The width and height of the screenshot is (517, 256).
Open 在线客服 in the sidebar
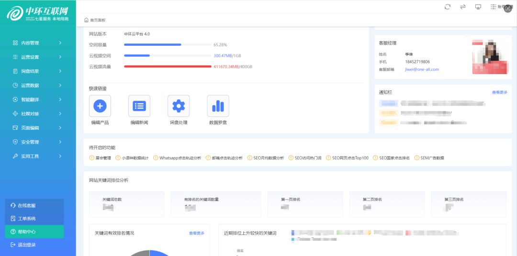click(27, 205)
